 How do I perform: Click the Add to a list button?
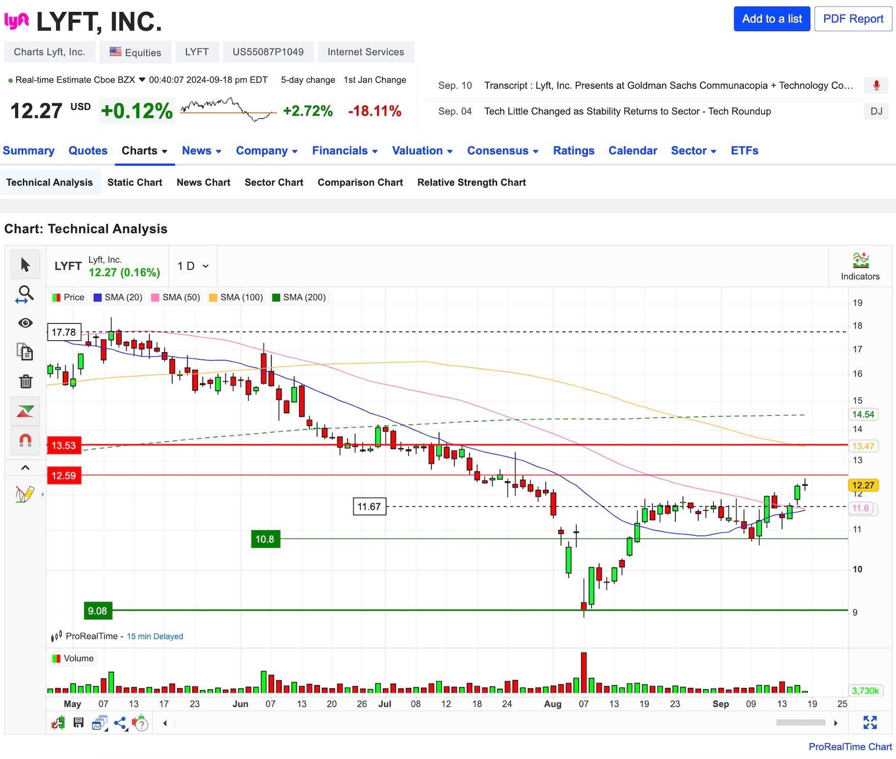[772, 19]
